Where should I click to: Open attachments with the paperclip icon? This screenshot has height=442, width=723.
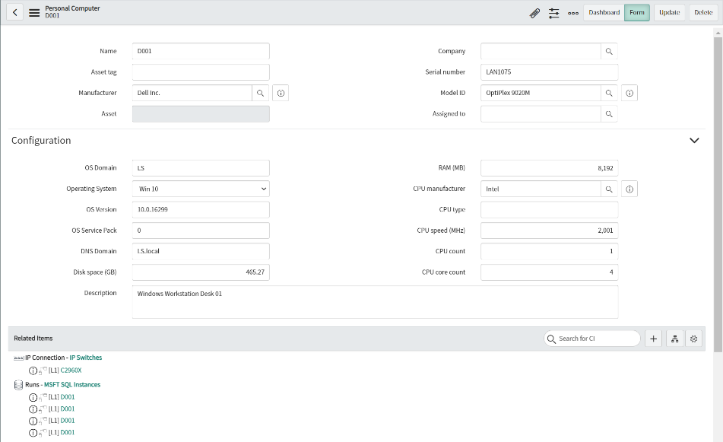(534, 13)
